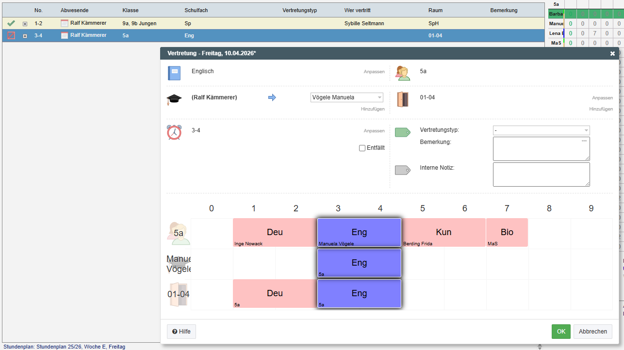Click the graduation cap teacher icon
The image size is (624, 350).
click(174, 99)
